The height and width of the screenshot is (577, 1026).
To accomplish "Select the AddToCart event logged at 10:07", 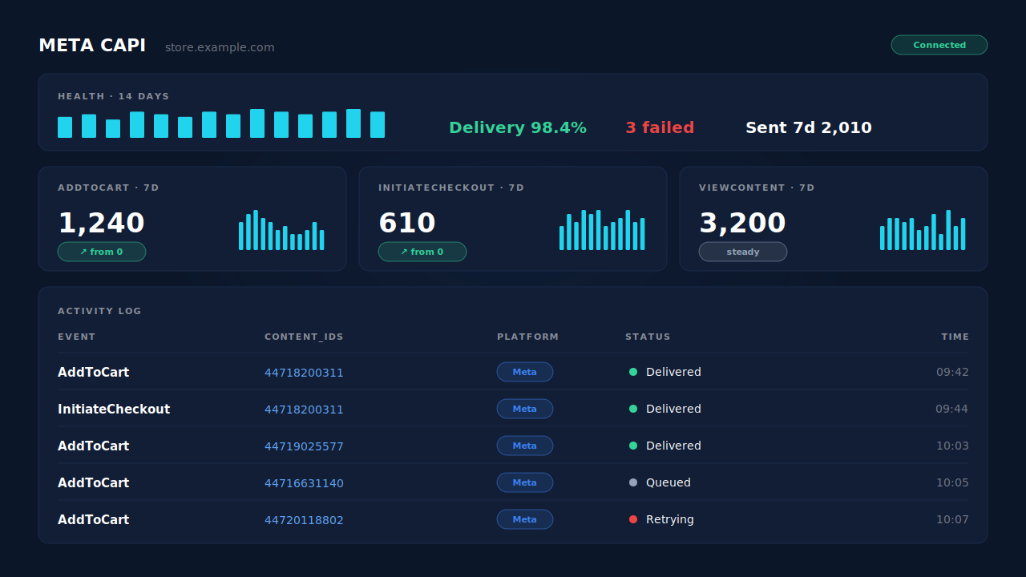I will tap(93, 519).
